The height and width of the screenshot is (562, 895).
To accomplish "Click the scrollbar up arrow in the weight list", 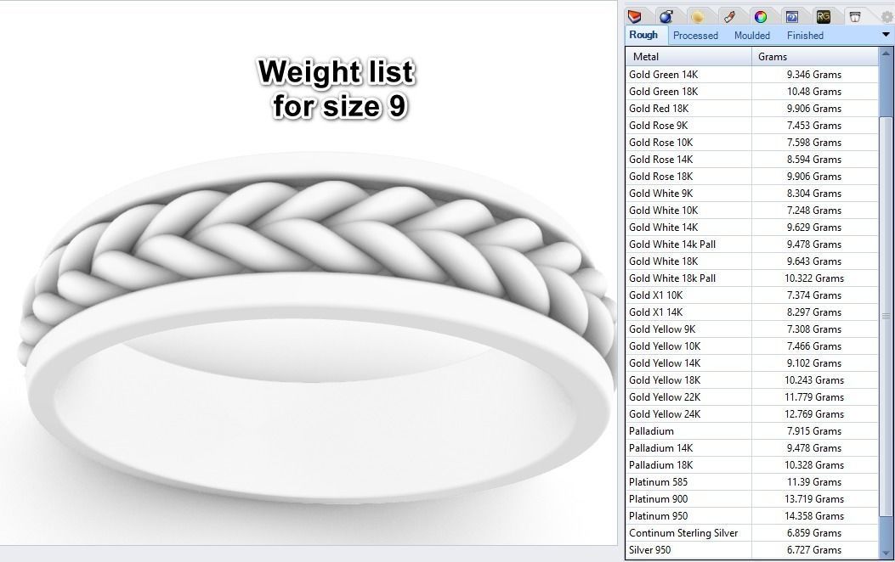I will point(886,53).
